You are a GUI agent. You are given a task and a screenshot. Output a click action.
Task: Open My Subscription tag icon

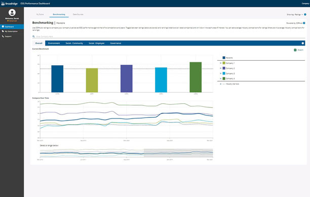tap(3, 31)
